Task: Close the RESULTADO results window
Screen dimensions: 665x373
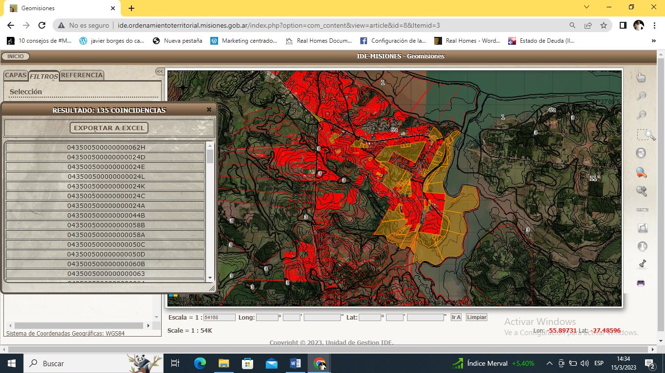Action: [x=209, y=110]
